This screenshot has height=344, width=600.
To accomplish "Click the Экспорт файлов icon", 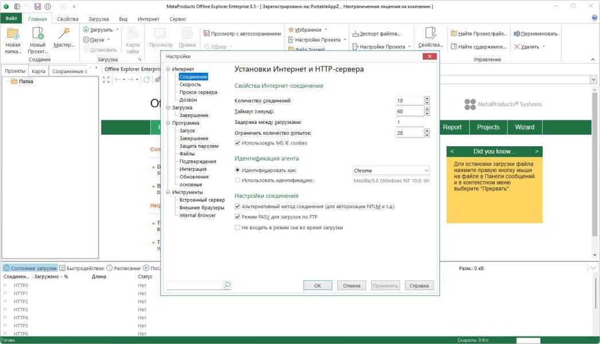I will pyautogui.click(x=356, y=34).
